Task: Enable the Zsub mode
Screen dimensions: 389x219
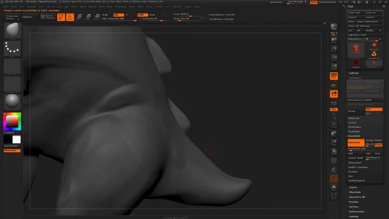Action: [x=152, y=15]
